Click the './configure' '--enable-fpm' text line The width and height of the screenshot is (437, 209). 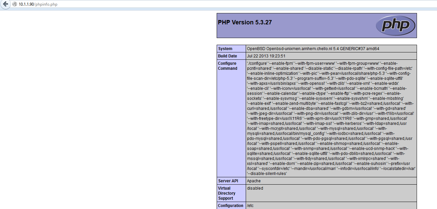pyautogui.click(x=322, y=63)
